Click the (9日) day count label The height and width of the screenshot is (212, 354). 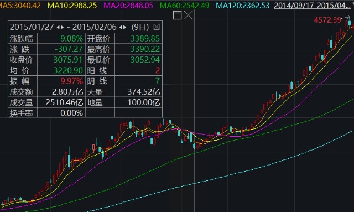click(140, 27)
